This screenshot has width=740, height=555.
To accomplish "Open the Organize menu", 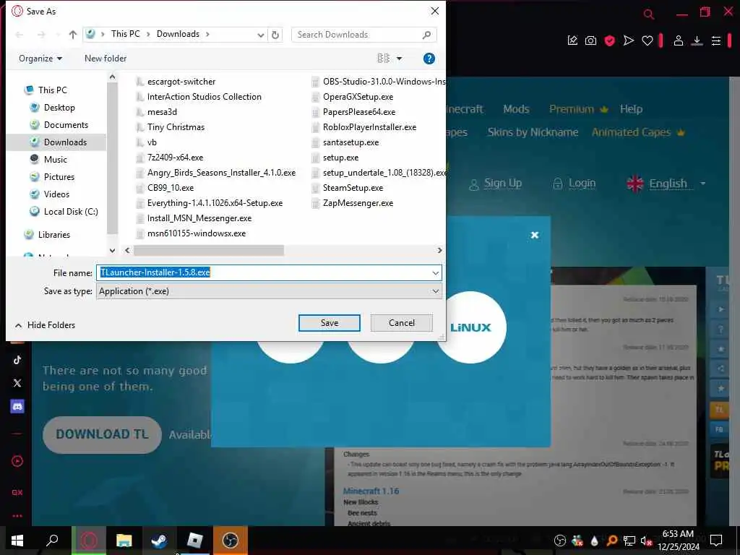I will coord(40,59).
